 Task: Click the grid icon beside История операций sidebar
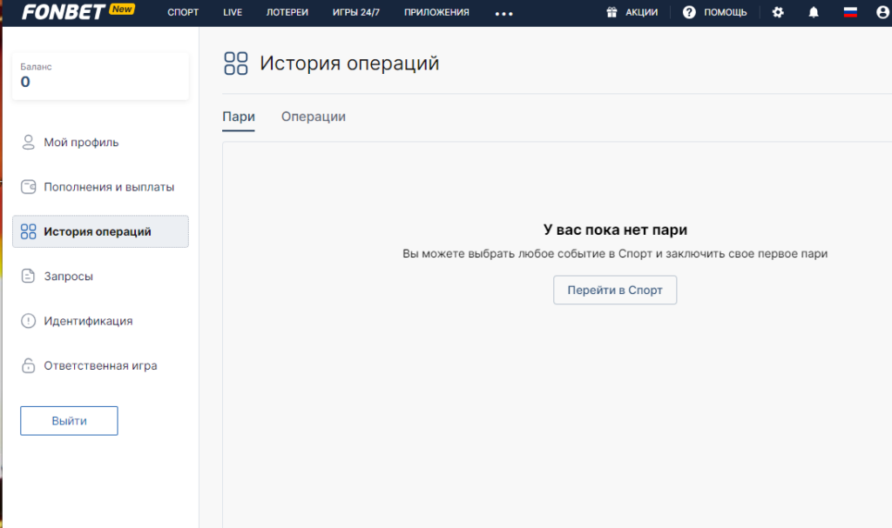point(28,231)
